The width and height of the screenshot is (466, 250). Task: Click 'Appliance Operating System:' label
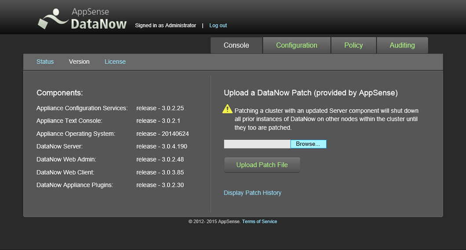pos(76,134)
